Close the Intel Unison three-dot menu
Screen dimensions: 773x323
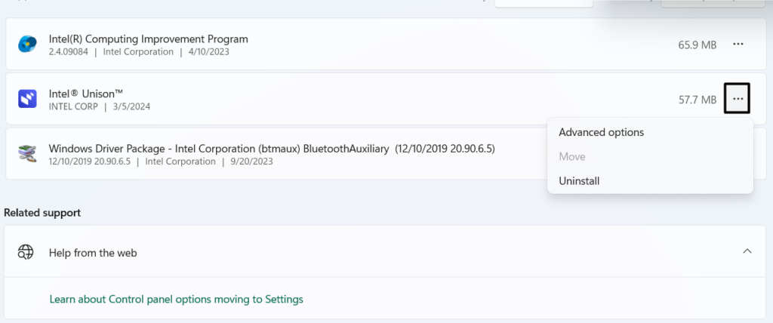click(x=738, y=99)
